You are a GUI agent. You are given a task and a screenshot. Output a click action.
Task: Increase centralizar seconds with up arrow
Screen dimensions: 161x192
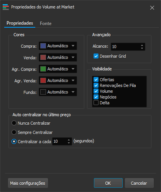coord(69,140)
